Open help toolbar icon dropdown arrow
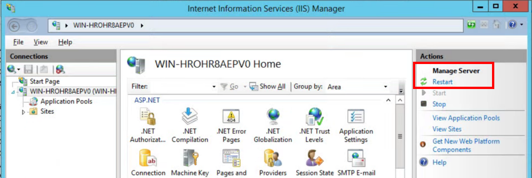 (522, 25)
